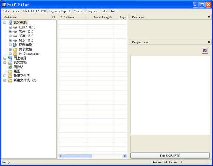Open the File menu
This screenshot has width=213, height=166.
pos(6,11)
